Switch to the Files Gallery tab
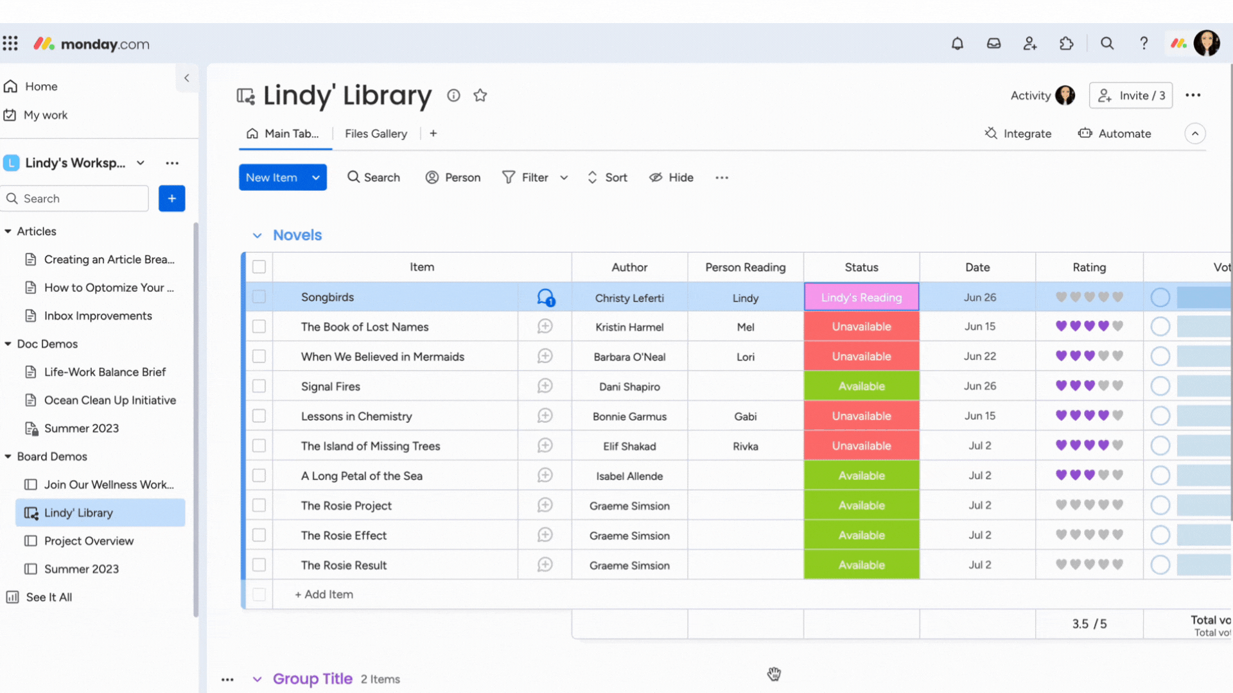Viewport: 1233px width, 693px height. click(x=376, y=133)
